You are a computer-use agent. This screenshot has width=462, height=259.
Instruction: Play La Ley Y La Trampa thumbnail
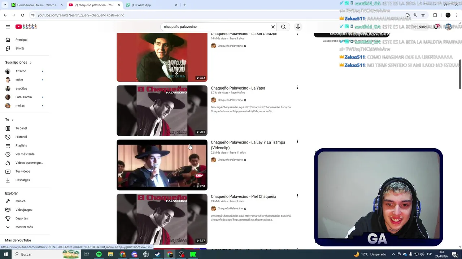(x=162, y=165)
